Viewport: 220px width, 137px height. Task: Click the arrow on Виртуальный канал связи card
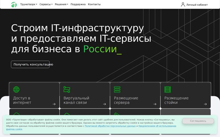pyautogui.click(x=105, y=104)
